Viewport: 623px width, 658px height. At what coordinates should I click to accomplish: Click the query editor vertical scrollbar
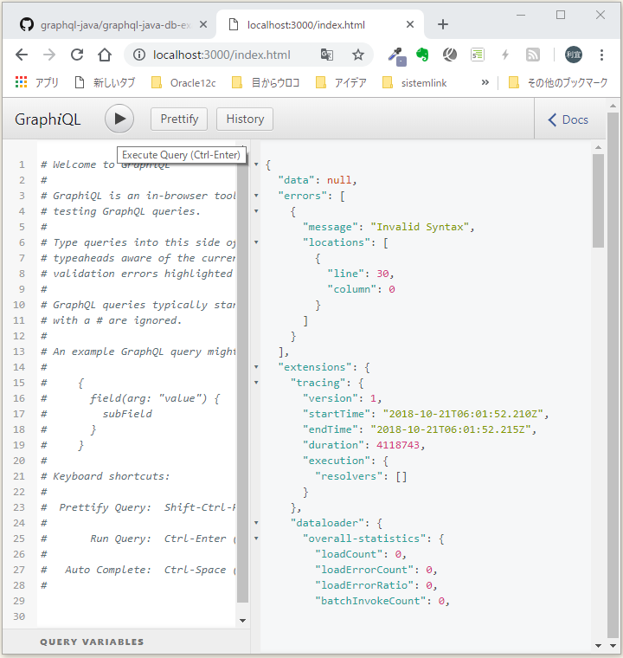click(242, 377)
